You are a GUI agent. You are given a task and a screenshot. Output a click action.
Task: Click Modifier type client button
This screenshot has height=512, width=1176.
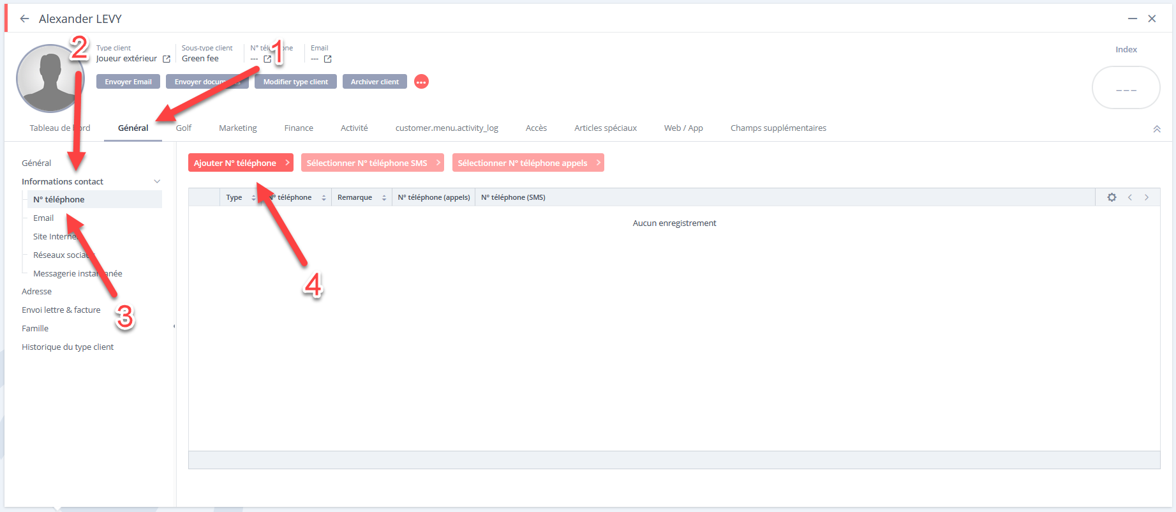coord(295,82)
